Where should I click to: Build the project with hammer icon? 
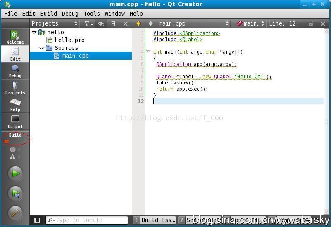pyautogui.click(x=15, y=213)
